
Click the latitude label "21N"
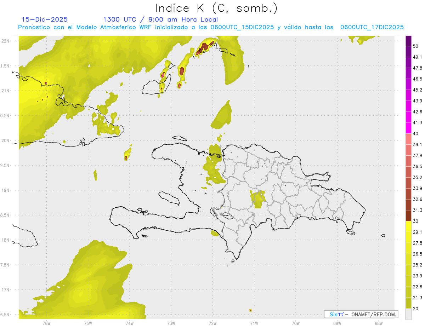6,91
